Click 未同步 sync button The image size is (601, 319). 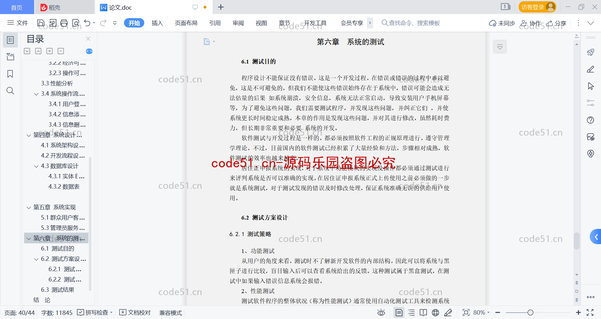[x=502, y=23]
